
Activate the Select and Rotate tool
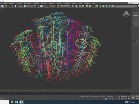pyautogui.click(x=19, y=6)
